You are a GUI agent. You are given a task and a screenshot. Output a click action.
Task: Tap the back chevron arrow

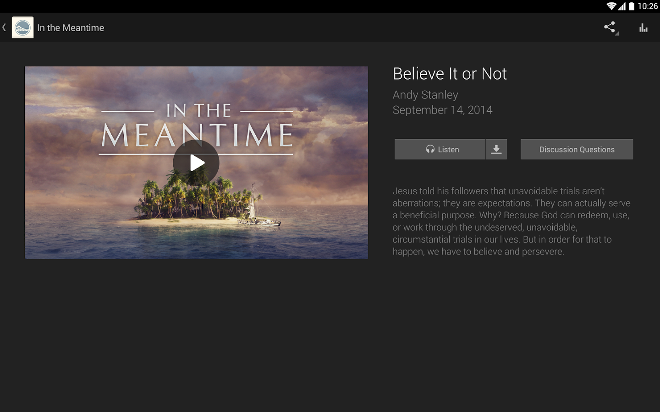(4, 27)
